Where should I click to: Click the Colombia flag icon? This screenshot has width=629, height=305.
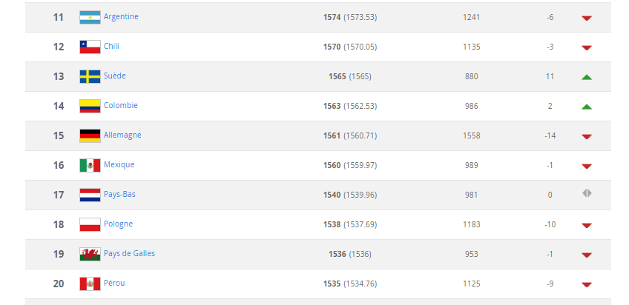90,106
